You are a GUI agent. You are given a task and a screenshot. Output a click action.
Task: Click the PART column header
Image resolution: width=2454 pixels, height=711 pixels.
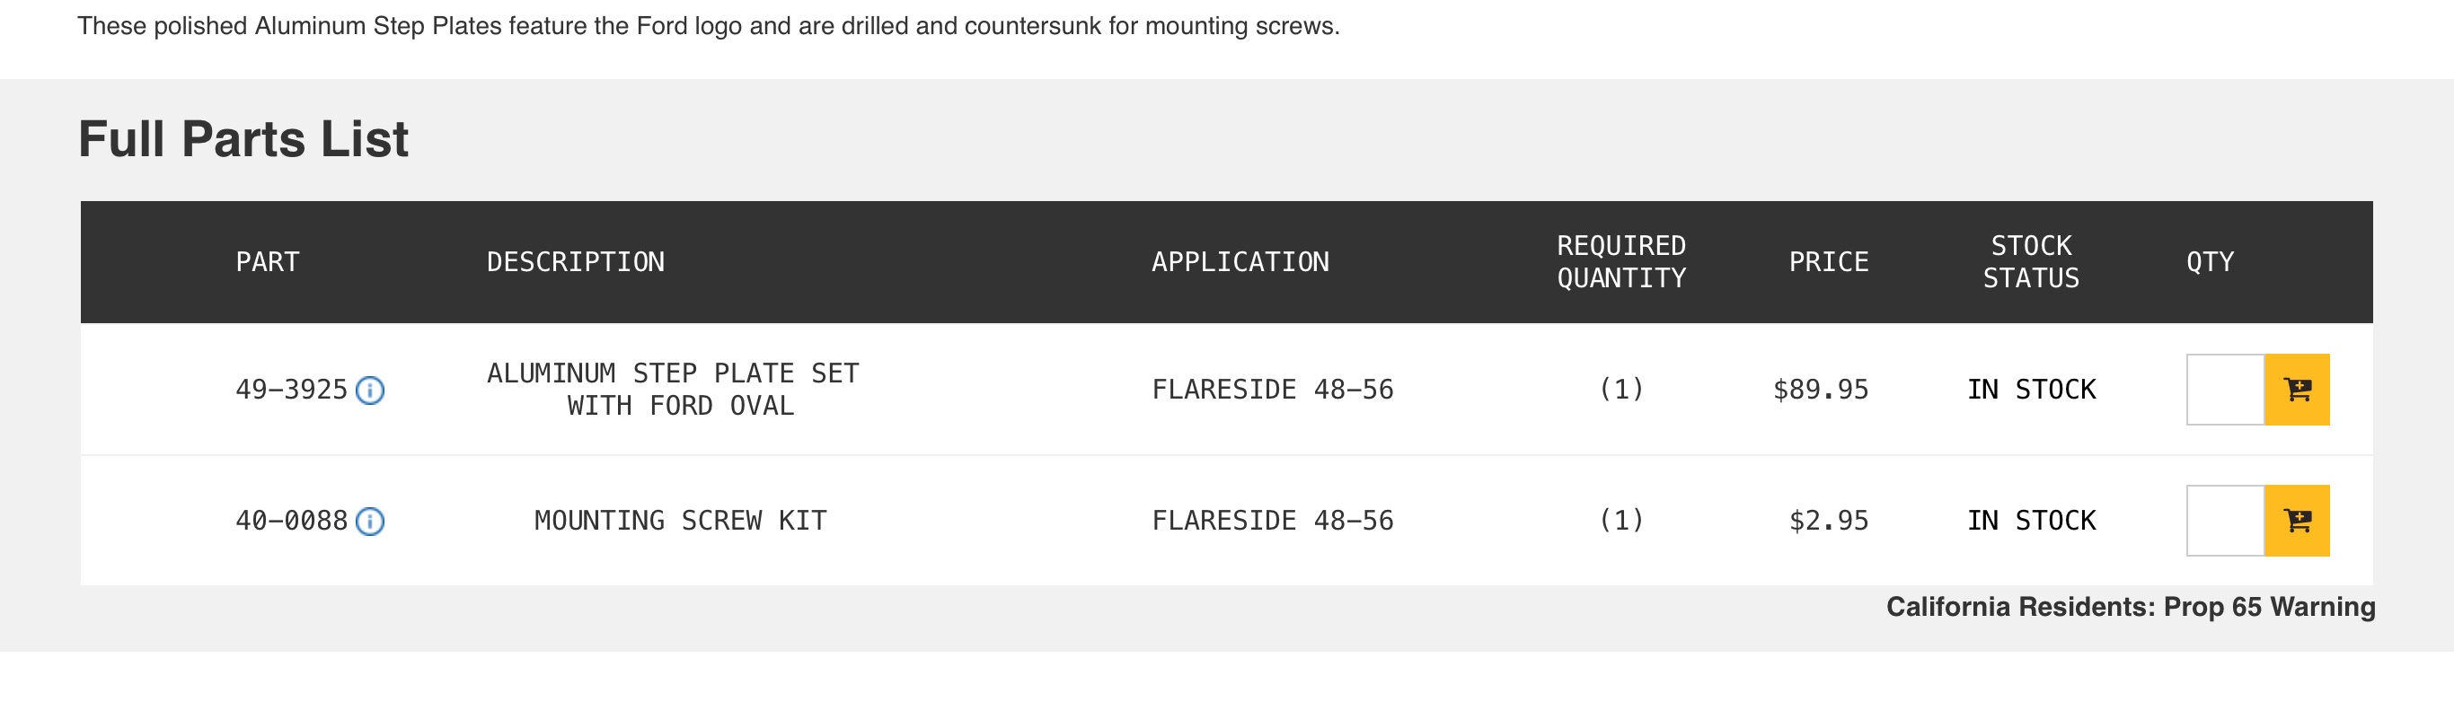tap(268, 262)
